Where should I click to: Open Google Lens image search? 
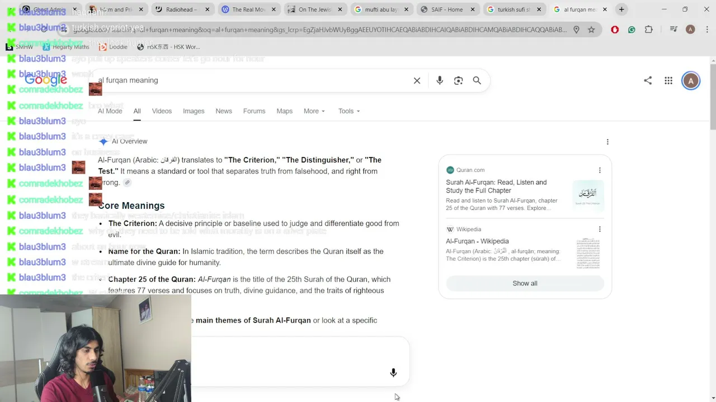tap(458, 80)
